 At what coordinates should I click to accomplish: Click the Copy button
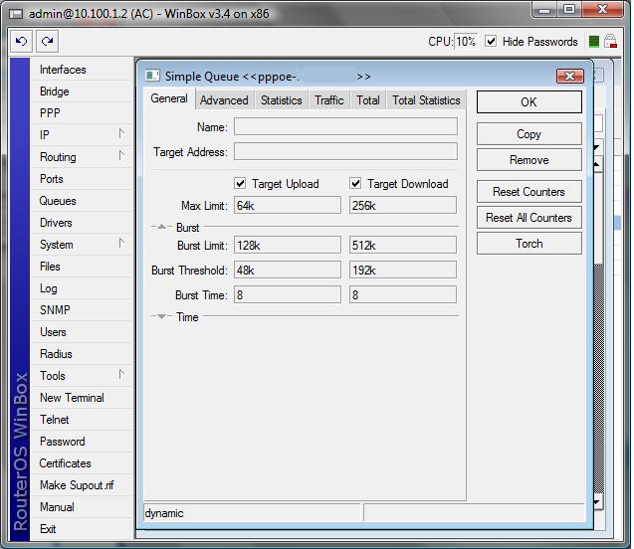(x=528, y=133)
